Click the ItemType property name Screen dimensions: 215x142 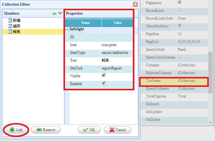[x=78, y=53]
